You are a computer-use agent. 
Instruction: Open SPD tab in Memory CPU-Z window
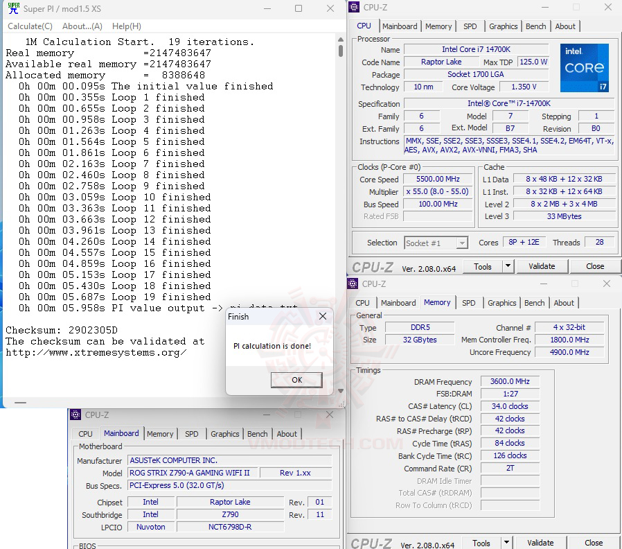pyautogui.click(x=468, y=303)
